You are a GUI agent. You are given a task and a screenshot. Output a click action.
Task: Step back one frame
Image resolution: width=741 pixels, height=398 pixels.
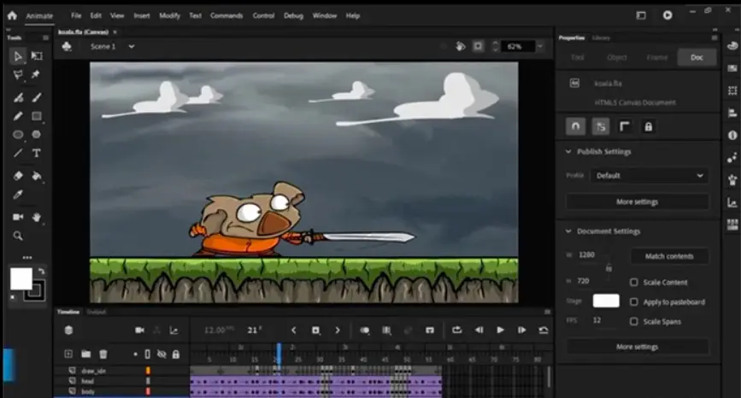[479, 330]
